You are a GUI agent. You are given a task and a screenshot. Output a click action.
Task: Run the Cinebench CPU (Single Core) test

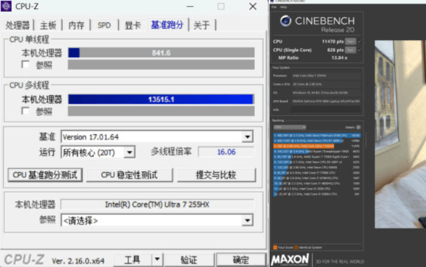pyautogui.click(x=351, y=50)
